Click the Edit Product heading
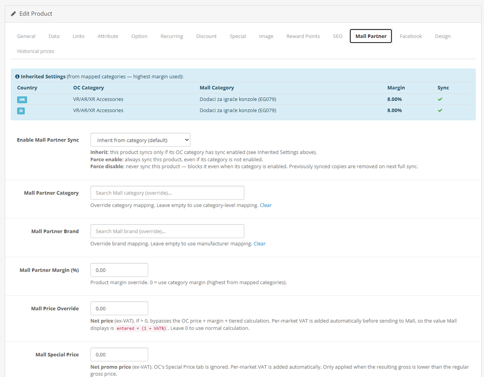The image size is (484, 377). click(36, 14)
